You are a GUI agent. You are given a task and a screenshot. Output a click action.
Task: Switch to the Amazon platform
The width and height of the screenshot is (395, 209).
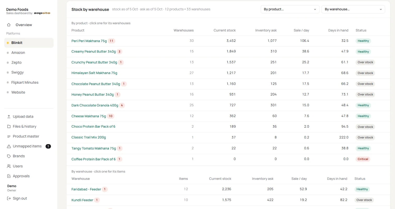tap(18, 53)
